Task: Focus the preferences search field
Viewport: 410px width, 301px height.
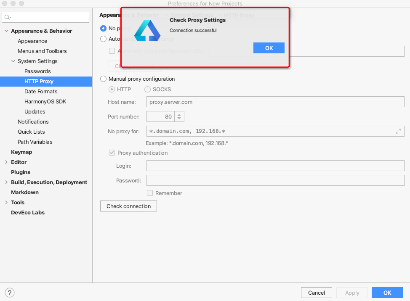Action: click(x=45, y=17)
